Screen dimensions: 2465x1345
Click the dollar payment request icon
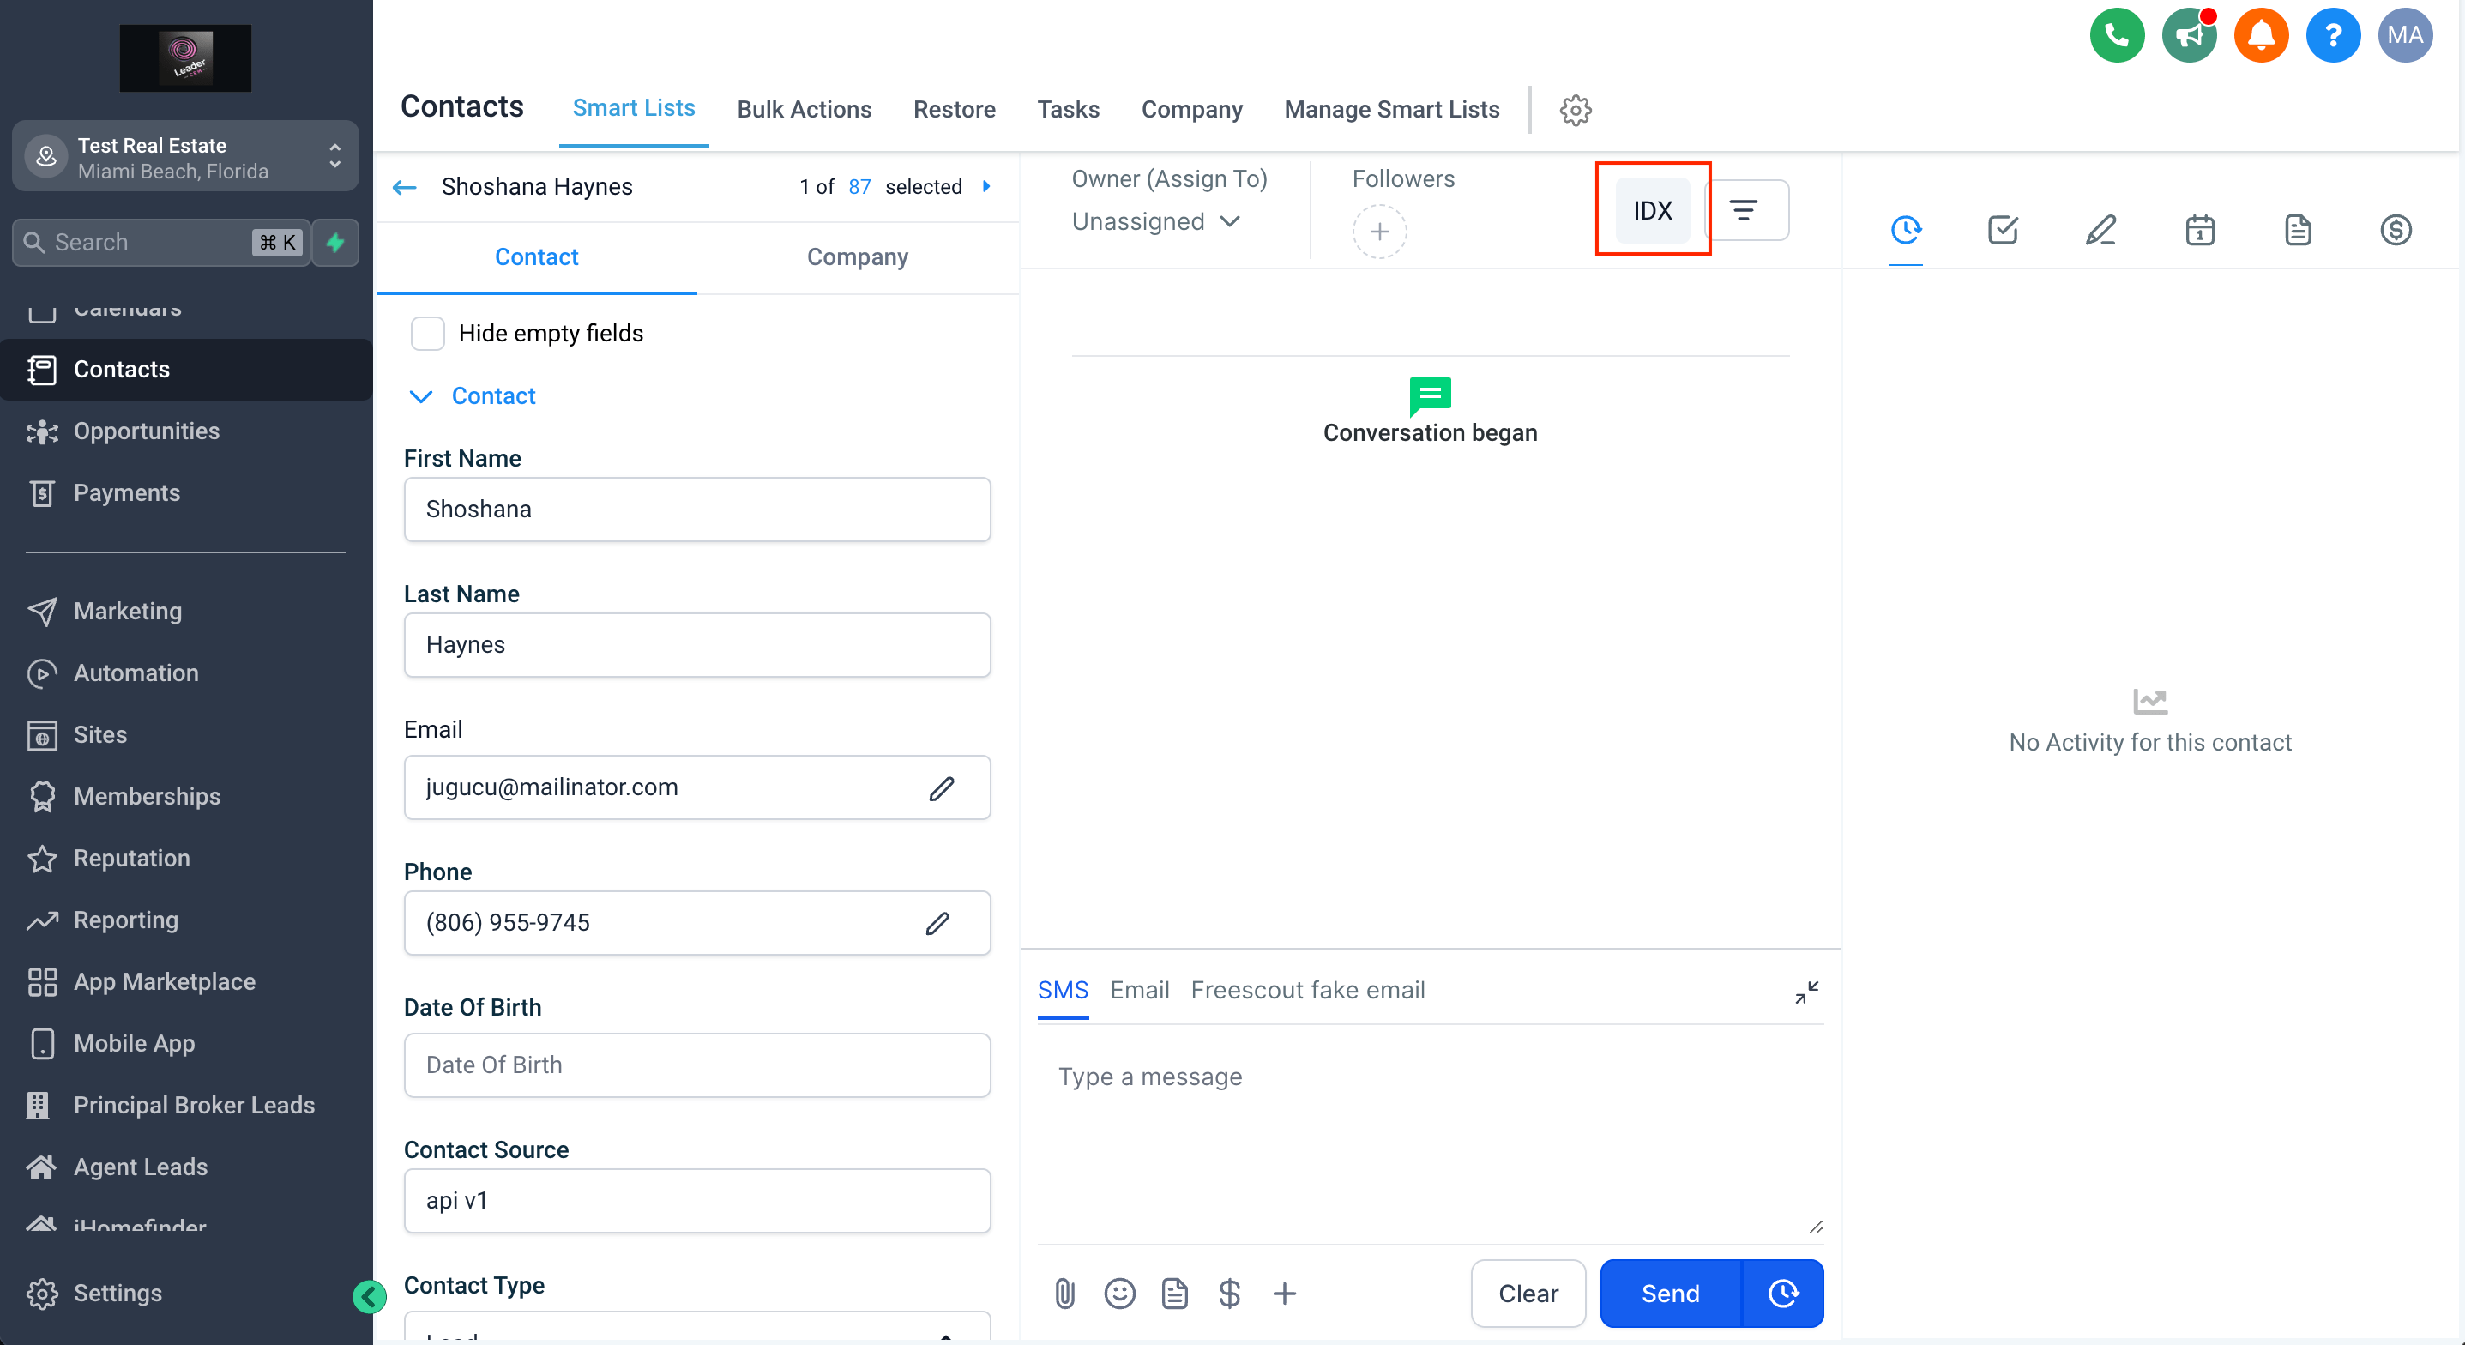[x=1229, y=1294]
